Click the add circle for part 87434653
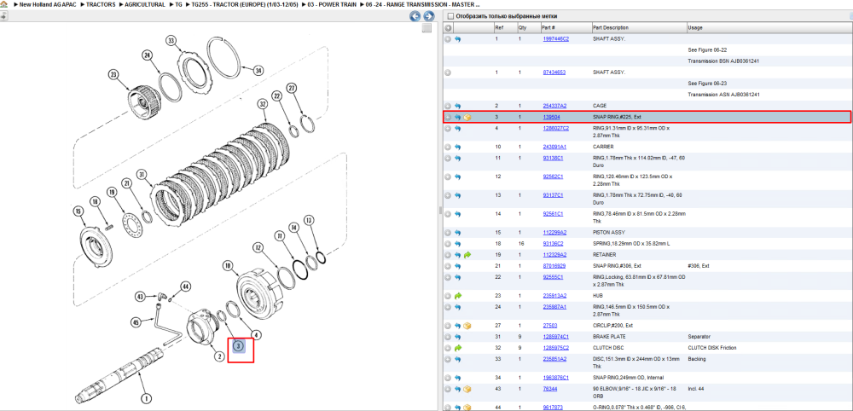This screenshot has height=411, width=853. [x=448, y=72]
